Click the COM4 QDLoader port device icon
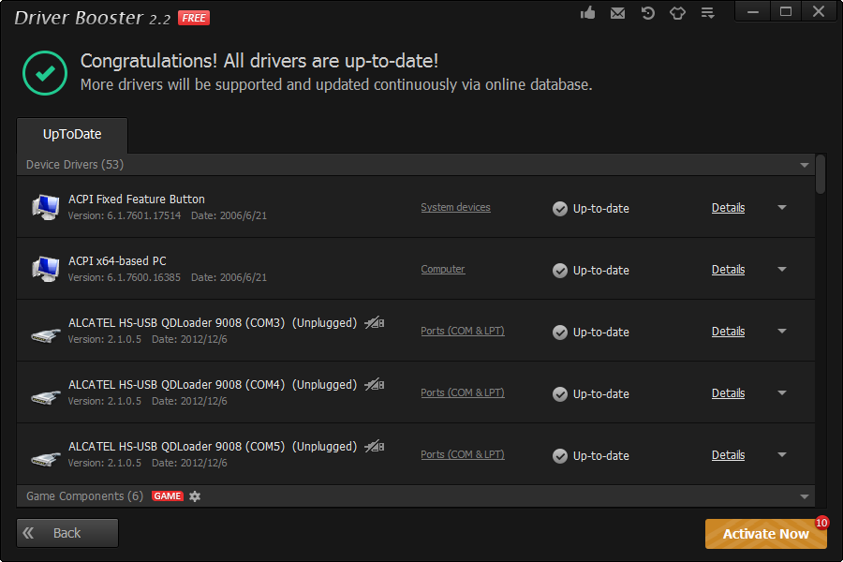843x562 pixels. [x=46, y=397]
